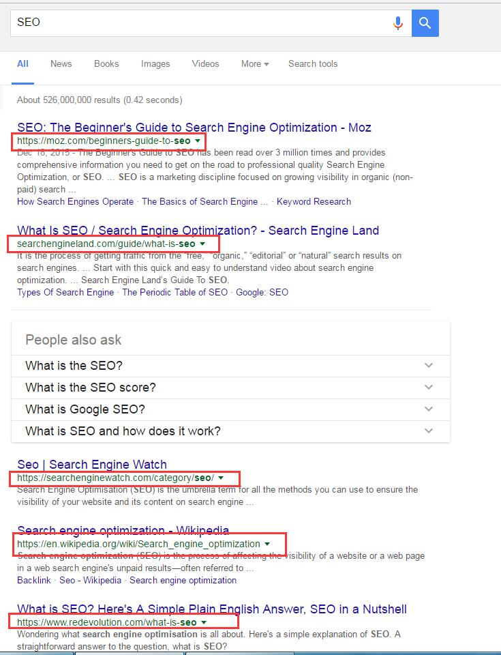Click the microphone voice search icon
501x655 pixels.
point(398,23)
